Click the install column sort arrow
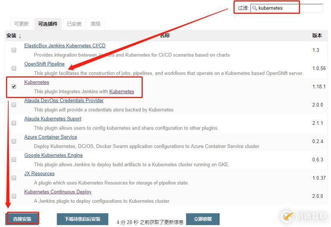 pyautogui.click(x=20, y=36)
